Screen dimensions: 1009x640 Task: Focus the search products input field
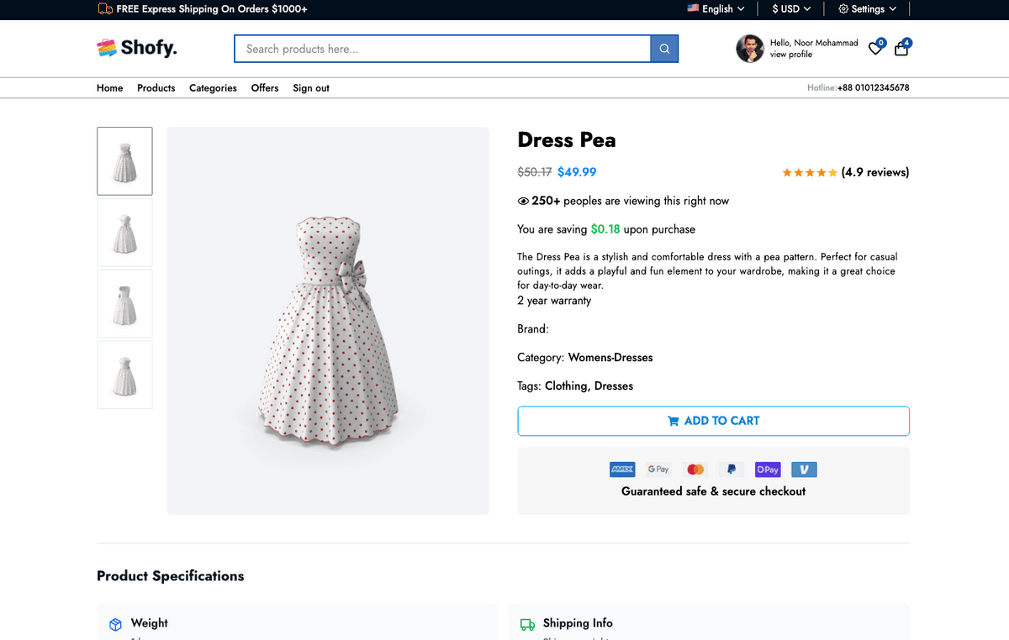pyautogui.click(x=443, y=49)
